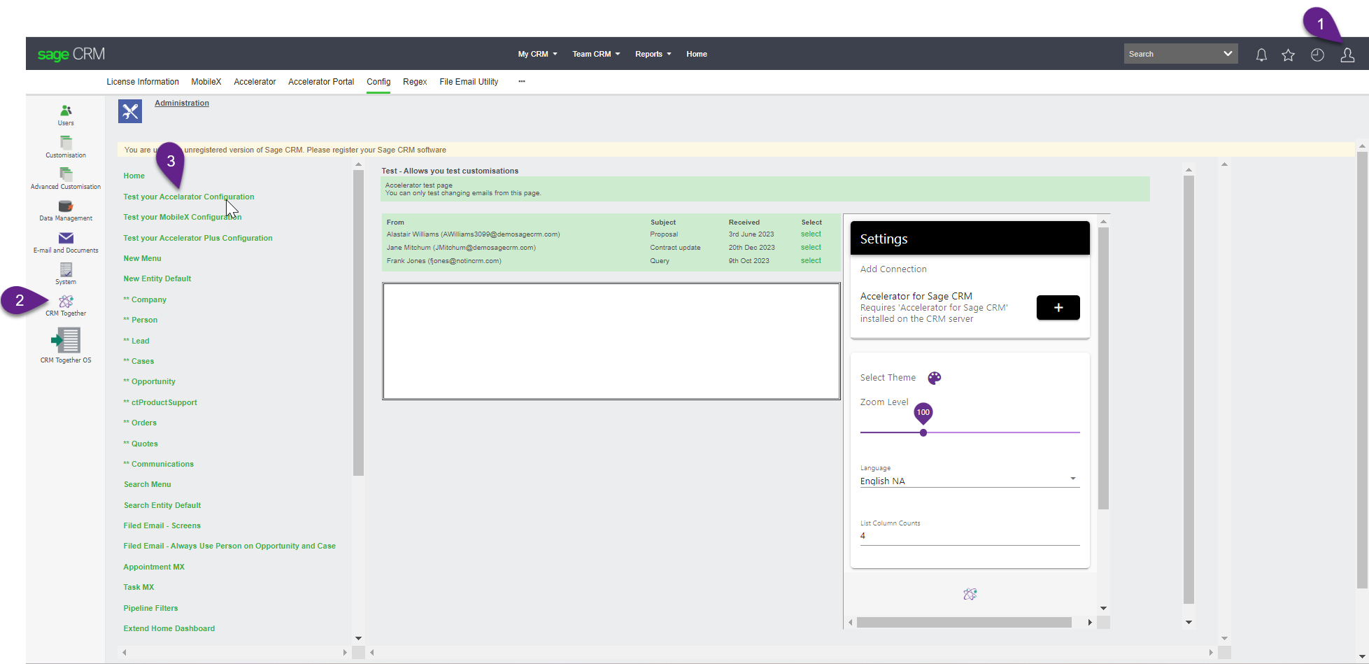The image size is (1369, 664).
Task: Click in the Search input field
Action: point(1171,54)
